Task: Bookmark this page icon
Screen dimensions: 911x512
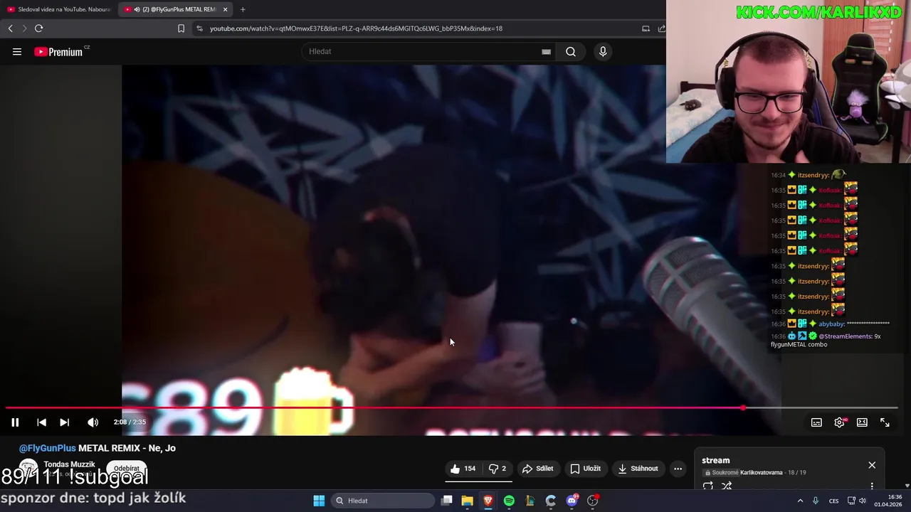Action: (181, 28)
